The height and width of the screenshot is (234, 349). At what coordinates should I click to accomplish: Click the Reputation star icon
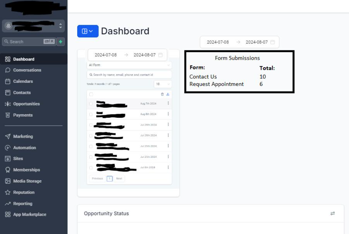click(x=8, y=192)
